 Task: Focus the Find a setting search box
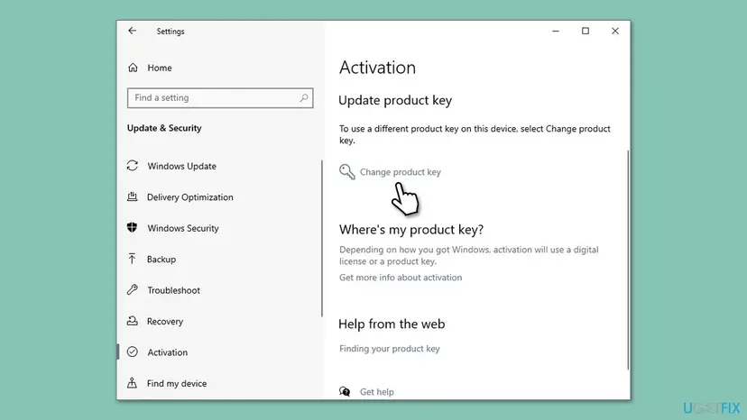click(220, 97)
